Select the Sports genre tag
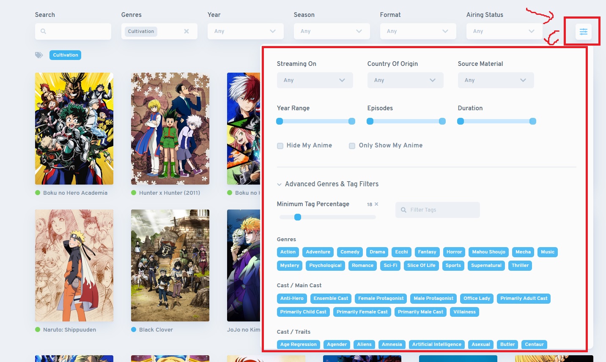Viewport: 606px width, 362px height. 453,266
